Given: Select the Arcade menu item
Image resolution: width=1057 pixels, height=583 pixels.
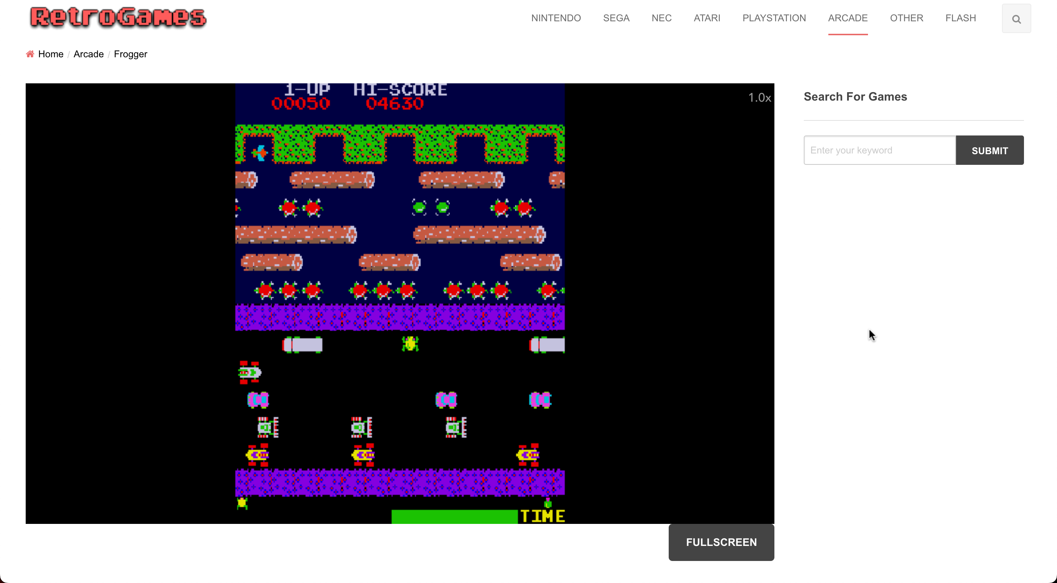Looking at the screenshot, I should tap(847, 18).
